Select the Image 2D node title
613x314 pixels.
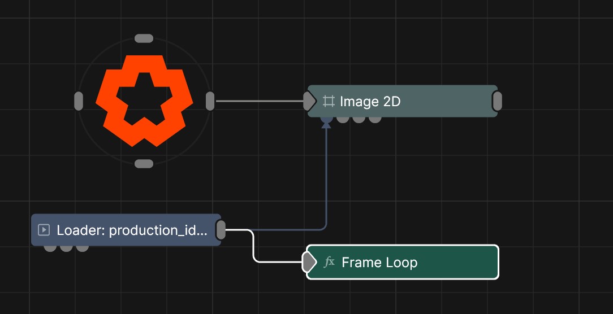pyautogui.click(x=370, y=102)
